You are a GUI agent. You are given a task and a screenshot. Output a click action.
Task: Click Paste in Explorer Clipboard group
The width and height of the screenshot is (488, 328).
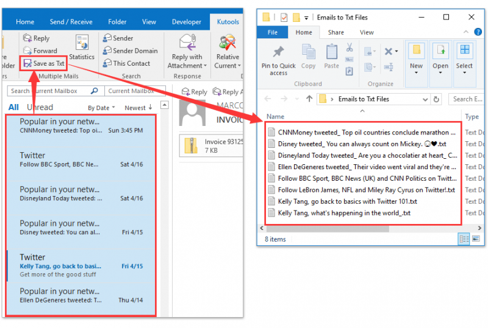click(x=331, y=57)
